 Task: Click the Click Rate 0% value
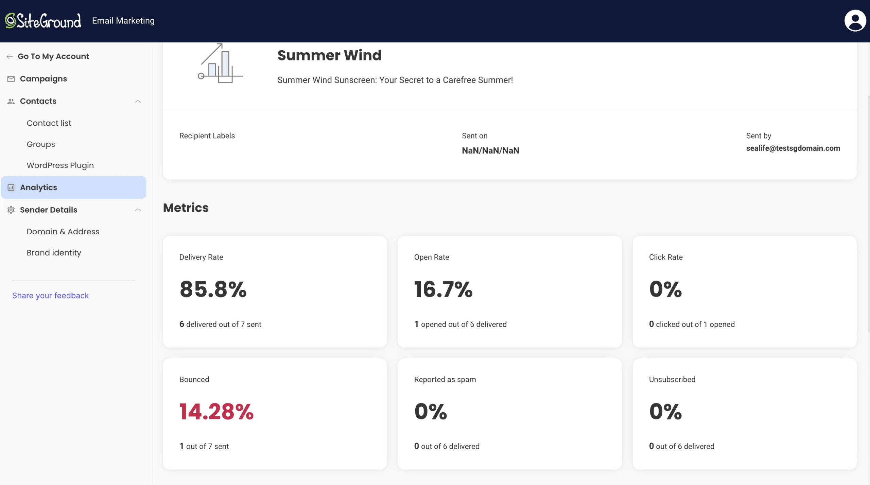pos(665,289)
